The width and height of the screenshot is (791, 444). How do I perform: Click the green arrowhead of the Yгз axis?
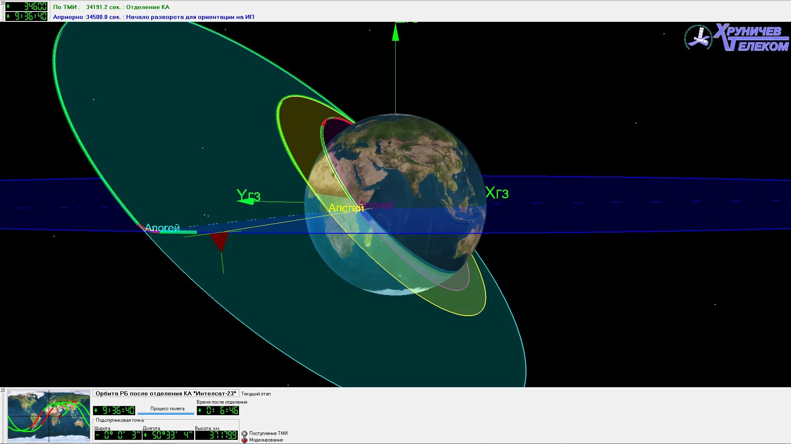pos(246,201)
